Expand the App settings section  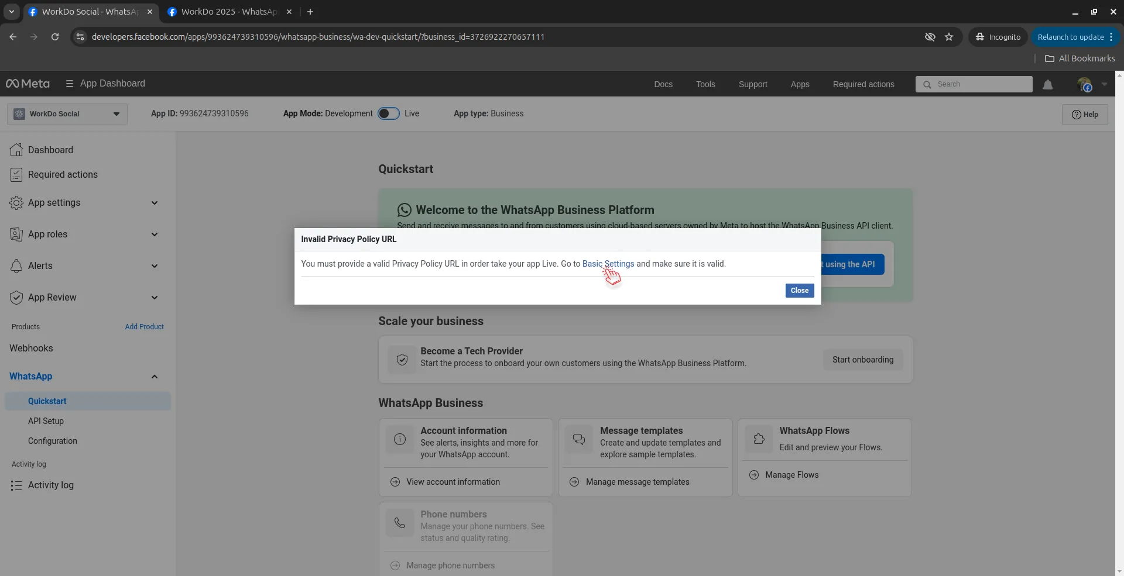pos(155,203)
